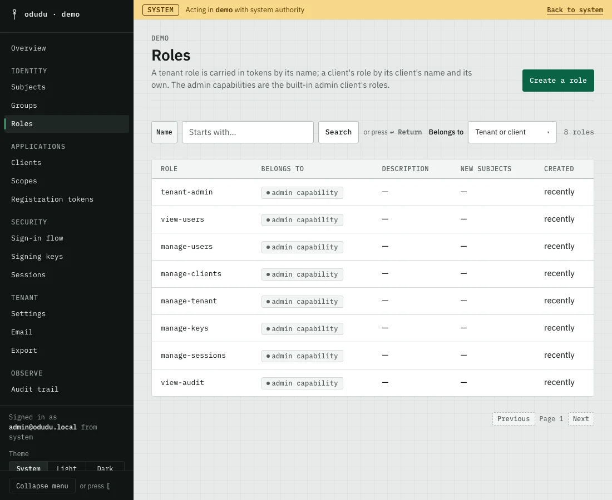Screen dimensions: 612x500
Task: Open the Email configuration page
Action: tap(22, 332)
